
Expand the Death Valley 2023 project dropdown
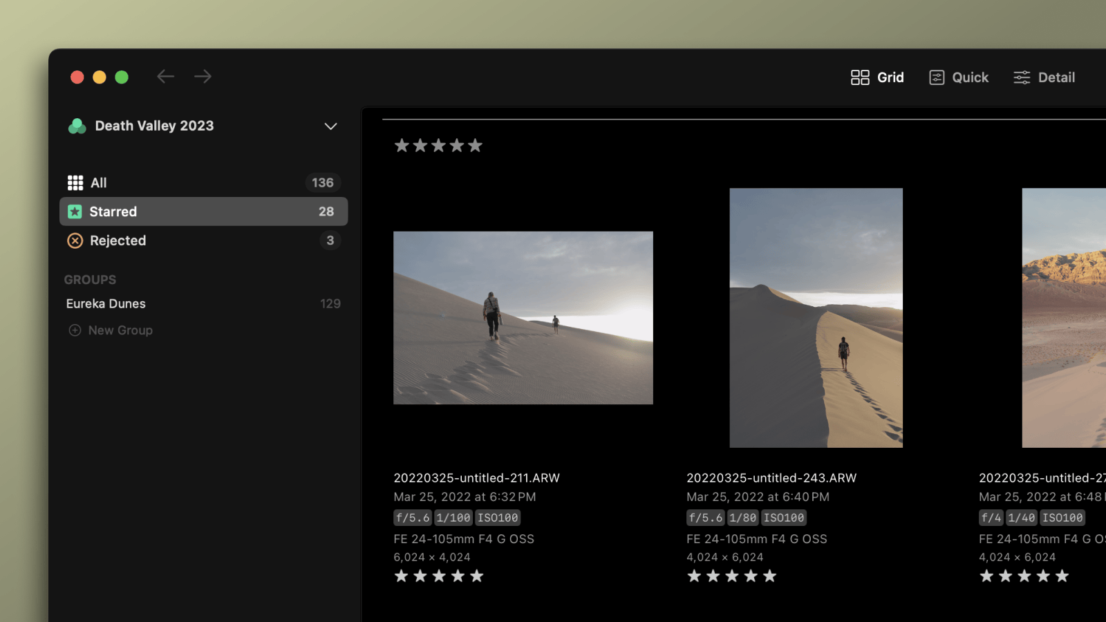[330, 126]
